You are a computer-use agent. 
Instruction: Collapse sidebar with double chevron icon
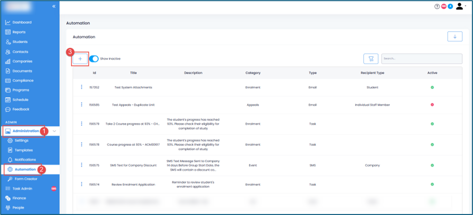[54, 6]
